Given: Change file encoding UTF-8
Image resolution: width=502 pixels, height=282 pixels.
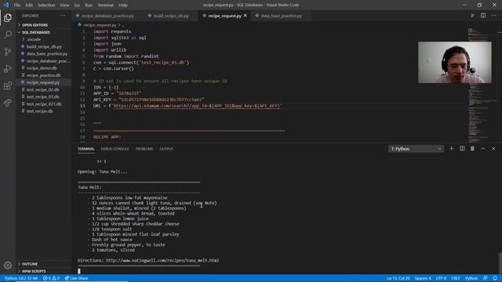Looking at the screenshot, I should pos(441,278).
